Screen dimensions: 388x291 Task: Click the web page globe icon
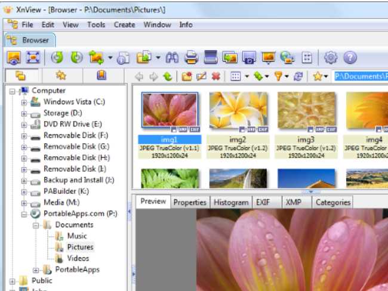[x=287, y=58]
